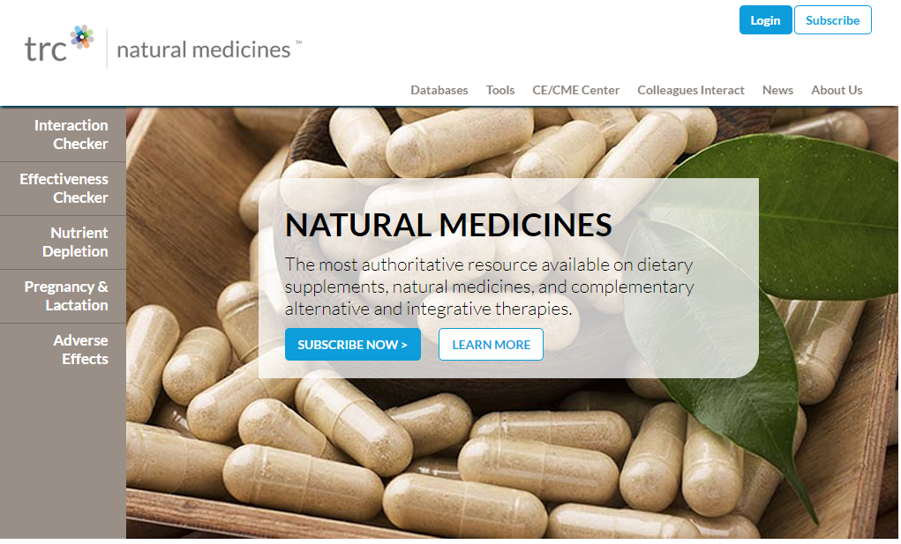Click the Subscribe button in header

point(833,20)
